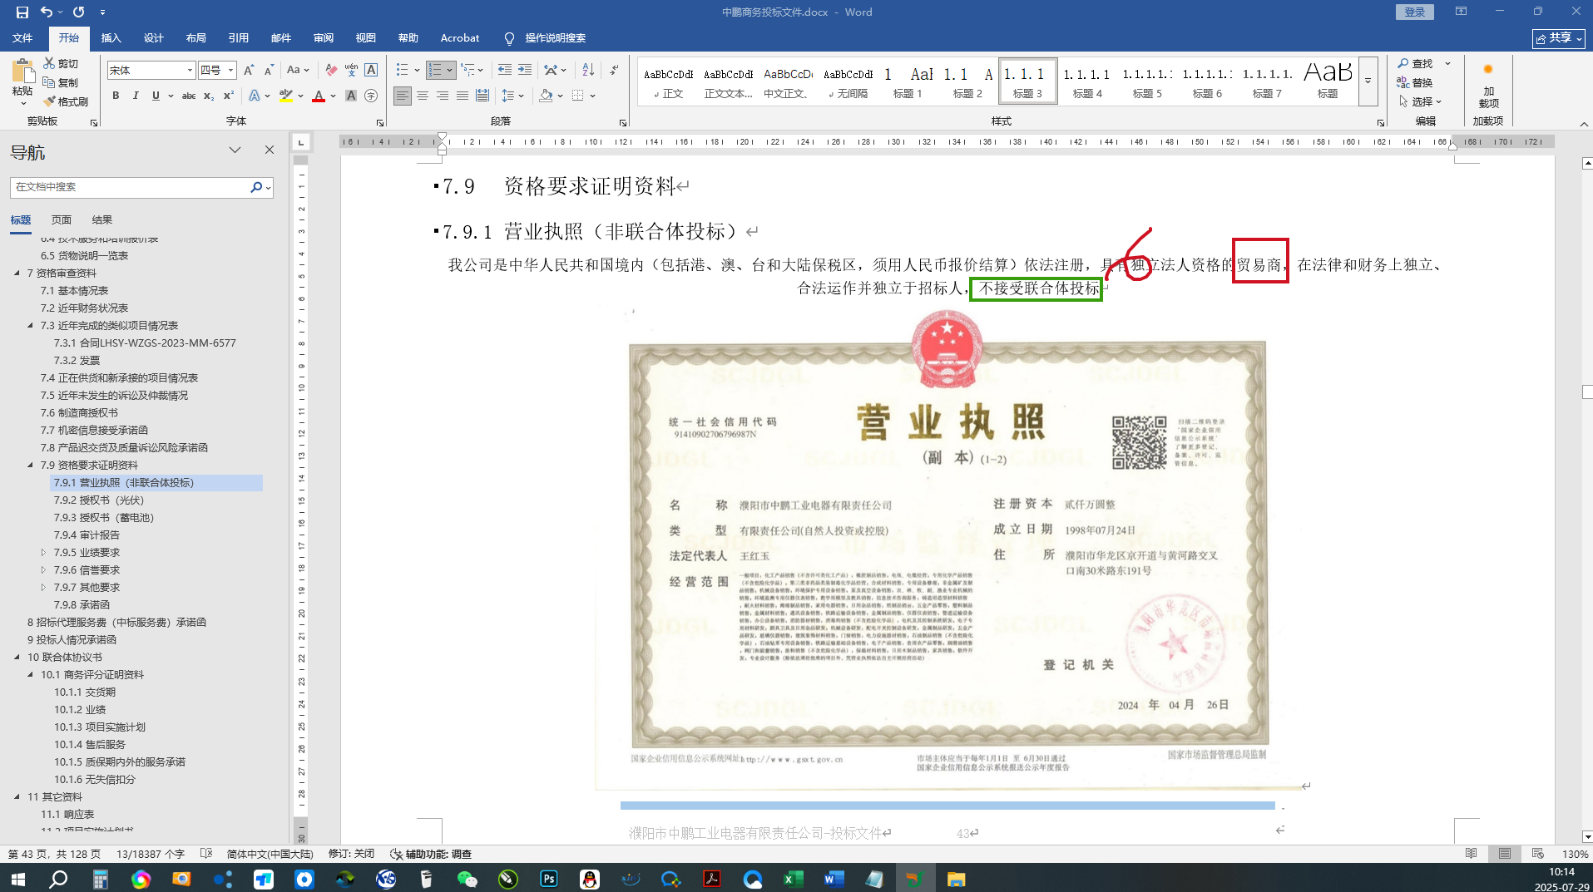
Task: Apply the 标题 1 style
Action: coord(908,81)
